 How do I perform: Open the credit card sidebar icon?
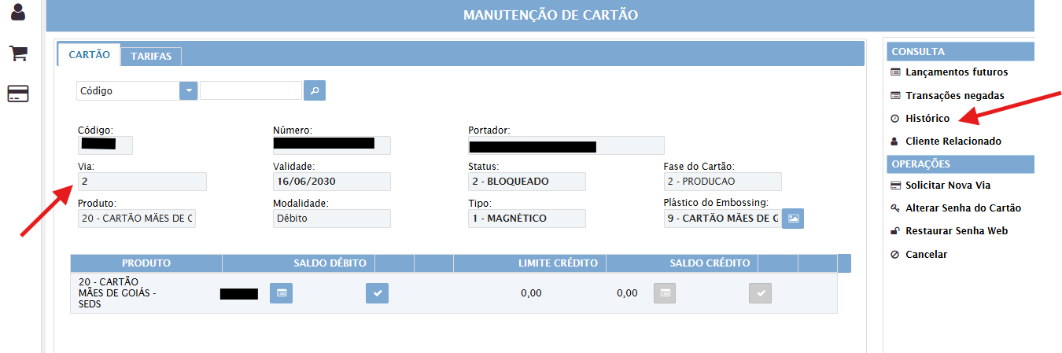coord(18,94)
